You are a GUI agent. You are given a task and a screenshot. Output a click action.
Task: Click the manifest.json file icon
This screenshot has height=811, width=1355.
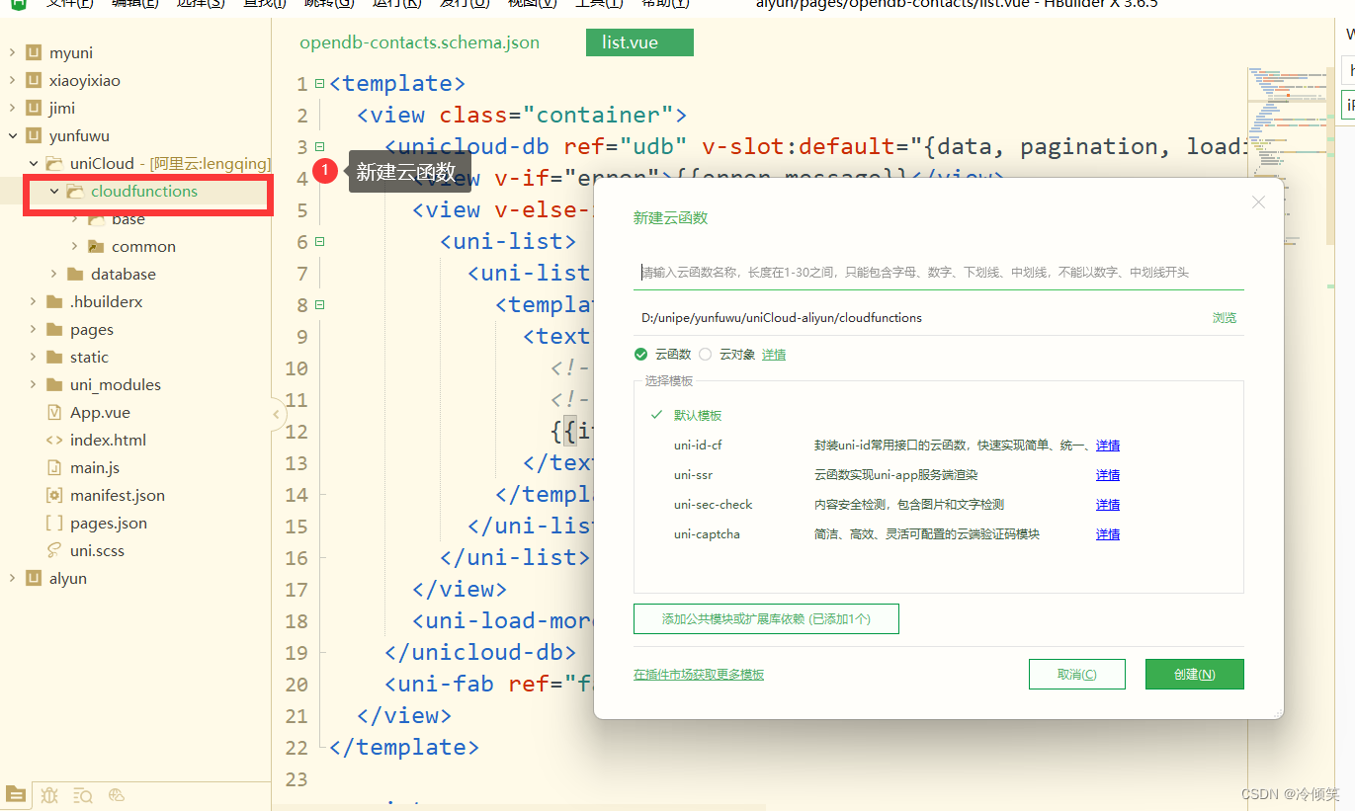[54, 495]
